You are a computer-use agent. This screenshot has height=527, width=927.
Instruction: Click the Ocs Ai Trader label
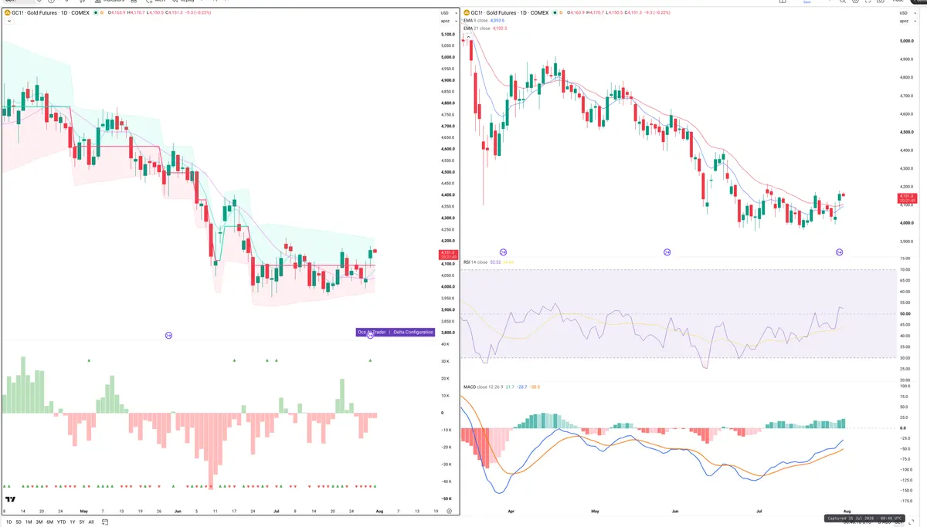[x=372, y=332]
